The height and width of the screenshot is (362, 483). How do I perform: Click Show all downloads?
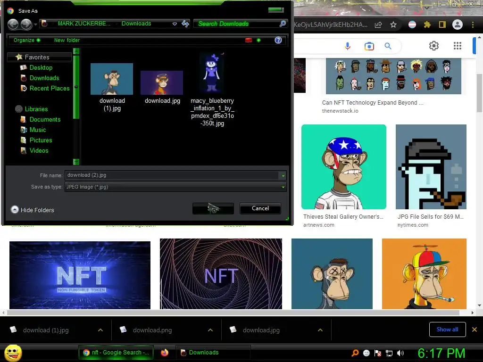[x=447, y=329]
